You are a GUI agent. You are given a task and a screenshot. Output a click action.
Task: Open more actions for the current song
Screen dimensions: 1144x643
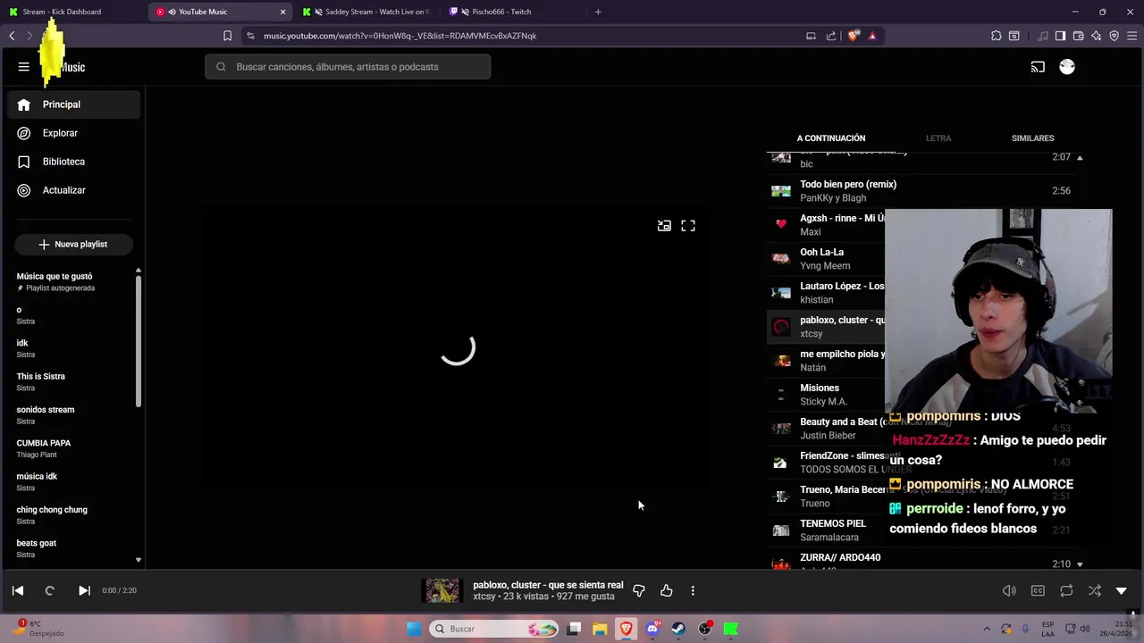pyautogui.click(x=693, y=590)
